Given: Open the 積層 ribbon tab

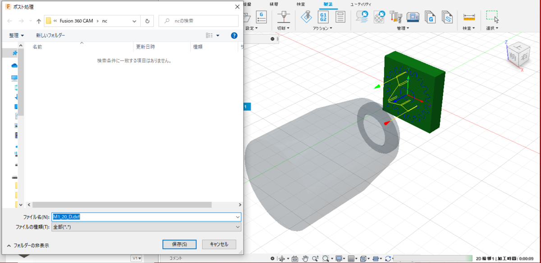Looking at the screenshot, I should (274, 4).
